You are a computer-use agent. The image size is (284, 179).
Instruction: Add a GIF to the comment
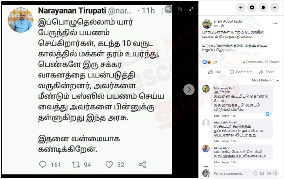269,173
